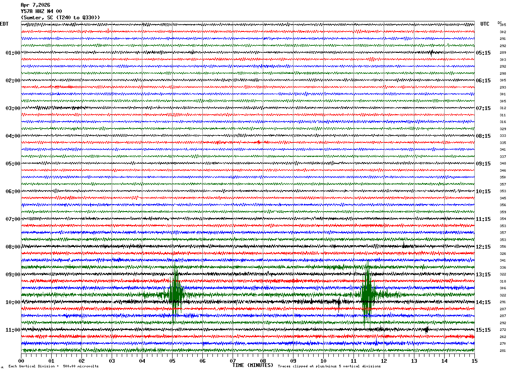
Task: Click DC offset value '281'
Action: tap(503, 351)
